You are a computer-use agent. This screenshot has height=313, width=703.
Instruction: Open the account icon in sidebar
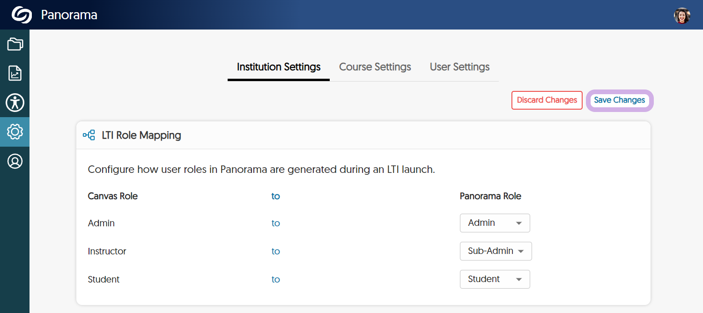(15, 161)
